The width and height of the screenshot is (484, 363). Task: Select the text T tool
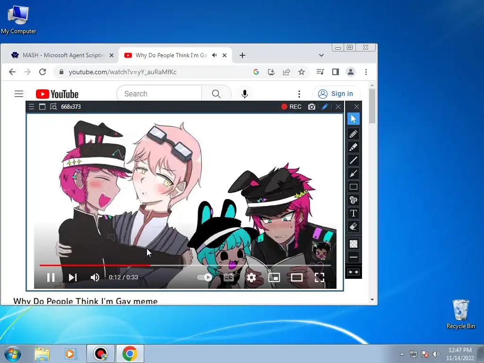point(354,213)
